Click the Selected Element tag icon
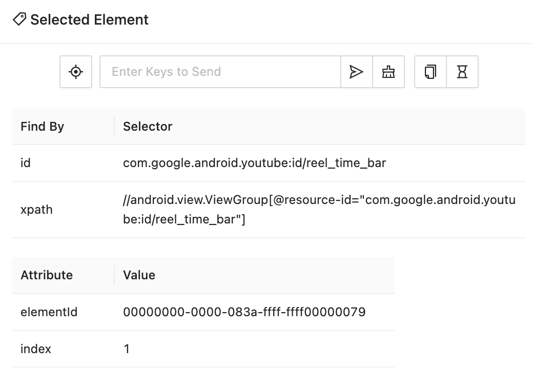This screenshot has height=369, width=533. (19, 19)
